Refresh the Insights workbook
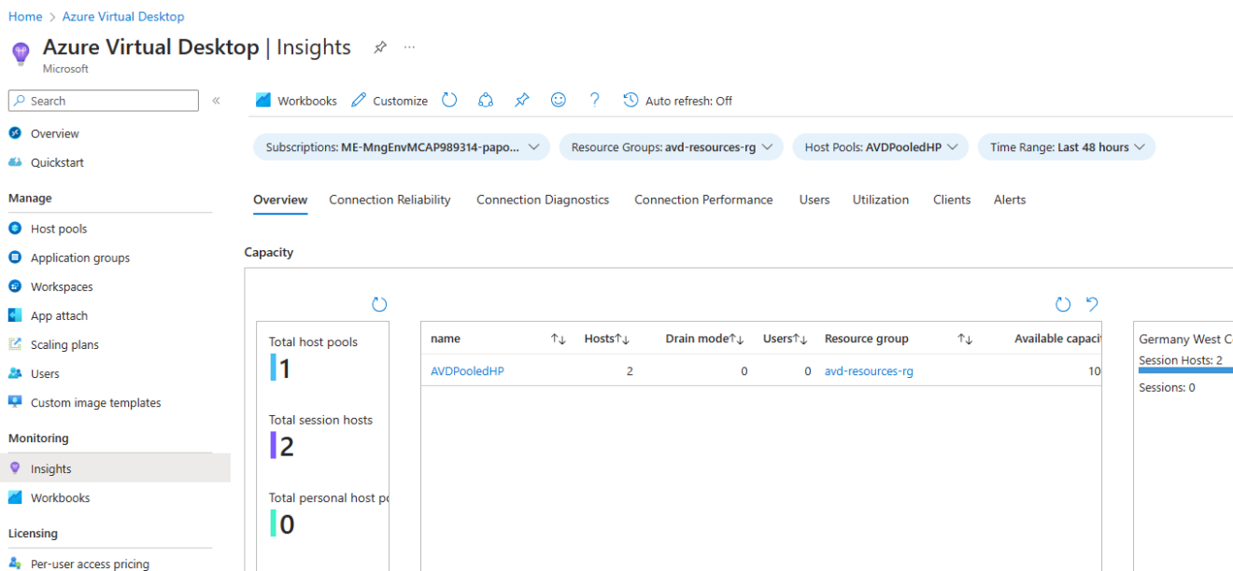1233x571 pixels. (x=449, y=100)
